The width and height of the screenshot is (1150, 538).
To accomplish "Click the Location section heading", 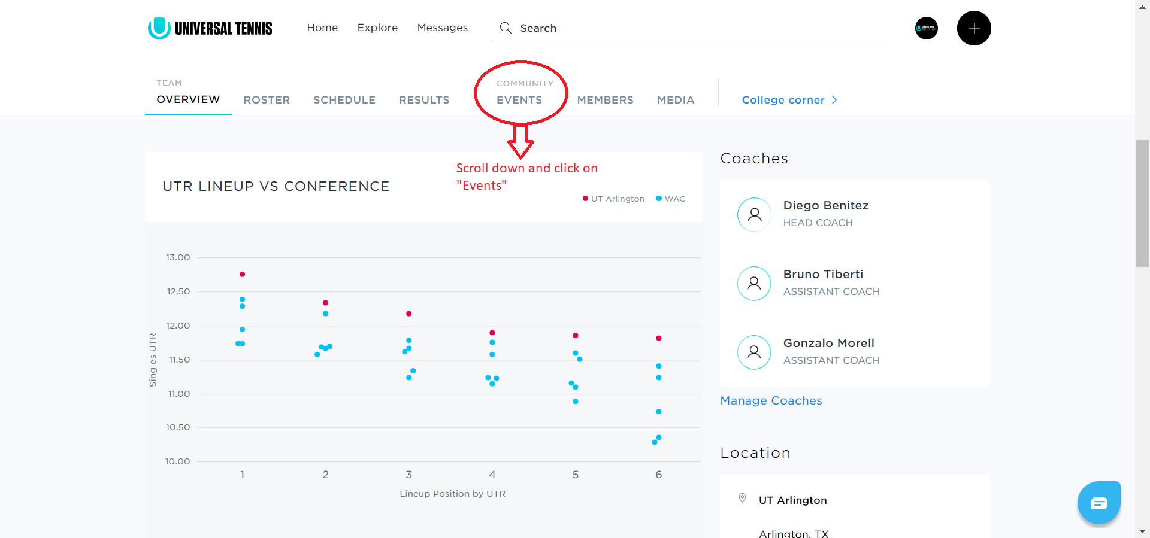I will coord(755,452).
